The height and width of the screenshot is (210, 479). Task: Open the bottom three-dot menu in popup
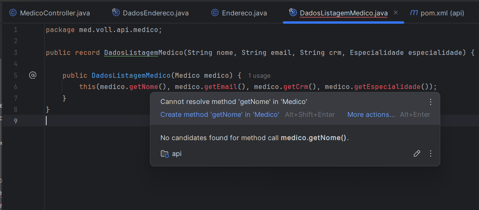point(431,153)
